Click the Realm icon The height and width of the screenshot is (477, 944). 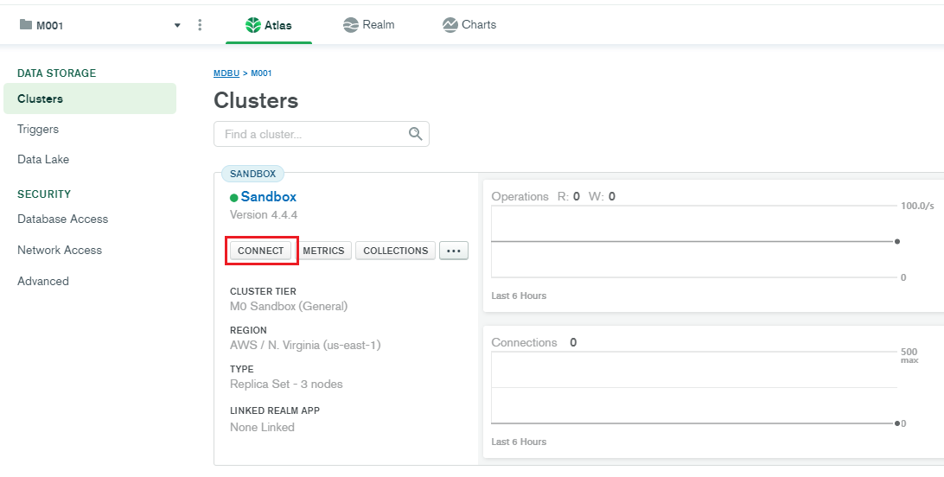click(x=350, y=25)
